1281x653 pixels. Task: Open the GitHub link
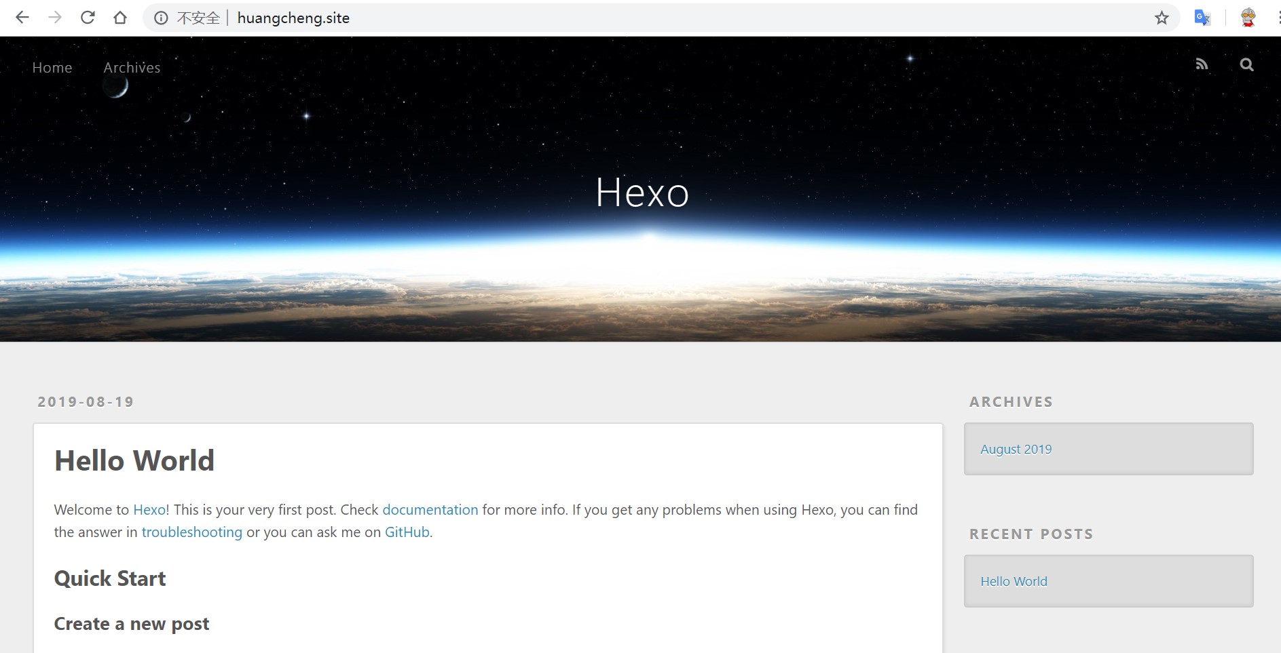click(x=407, y=532)
